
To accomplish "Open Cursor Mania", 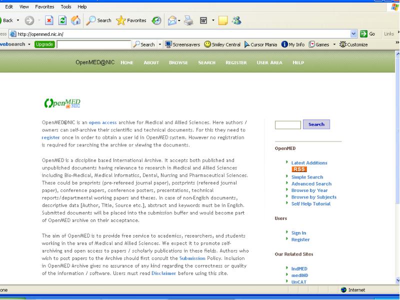I will [260, 44].
